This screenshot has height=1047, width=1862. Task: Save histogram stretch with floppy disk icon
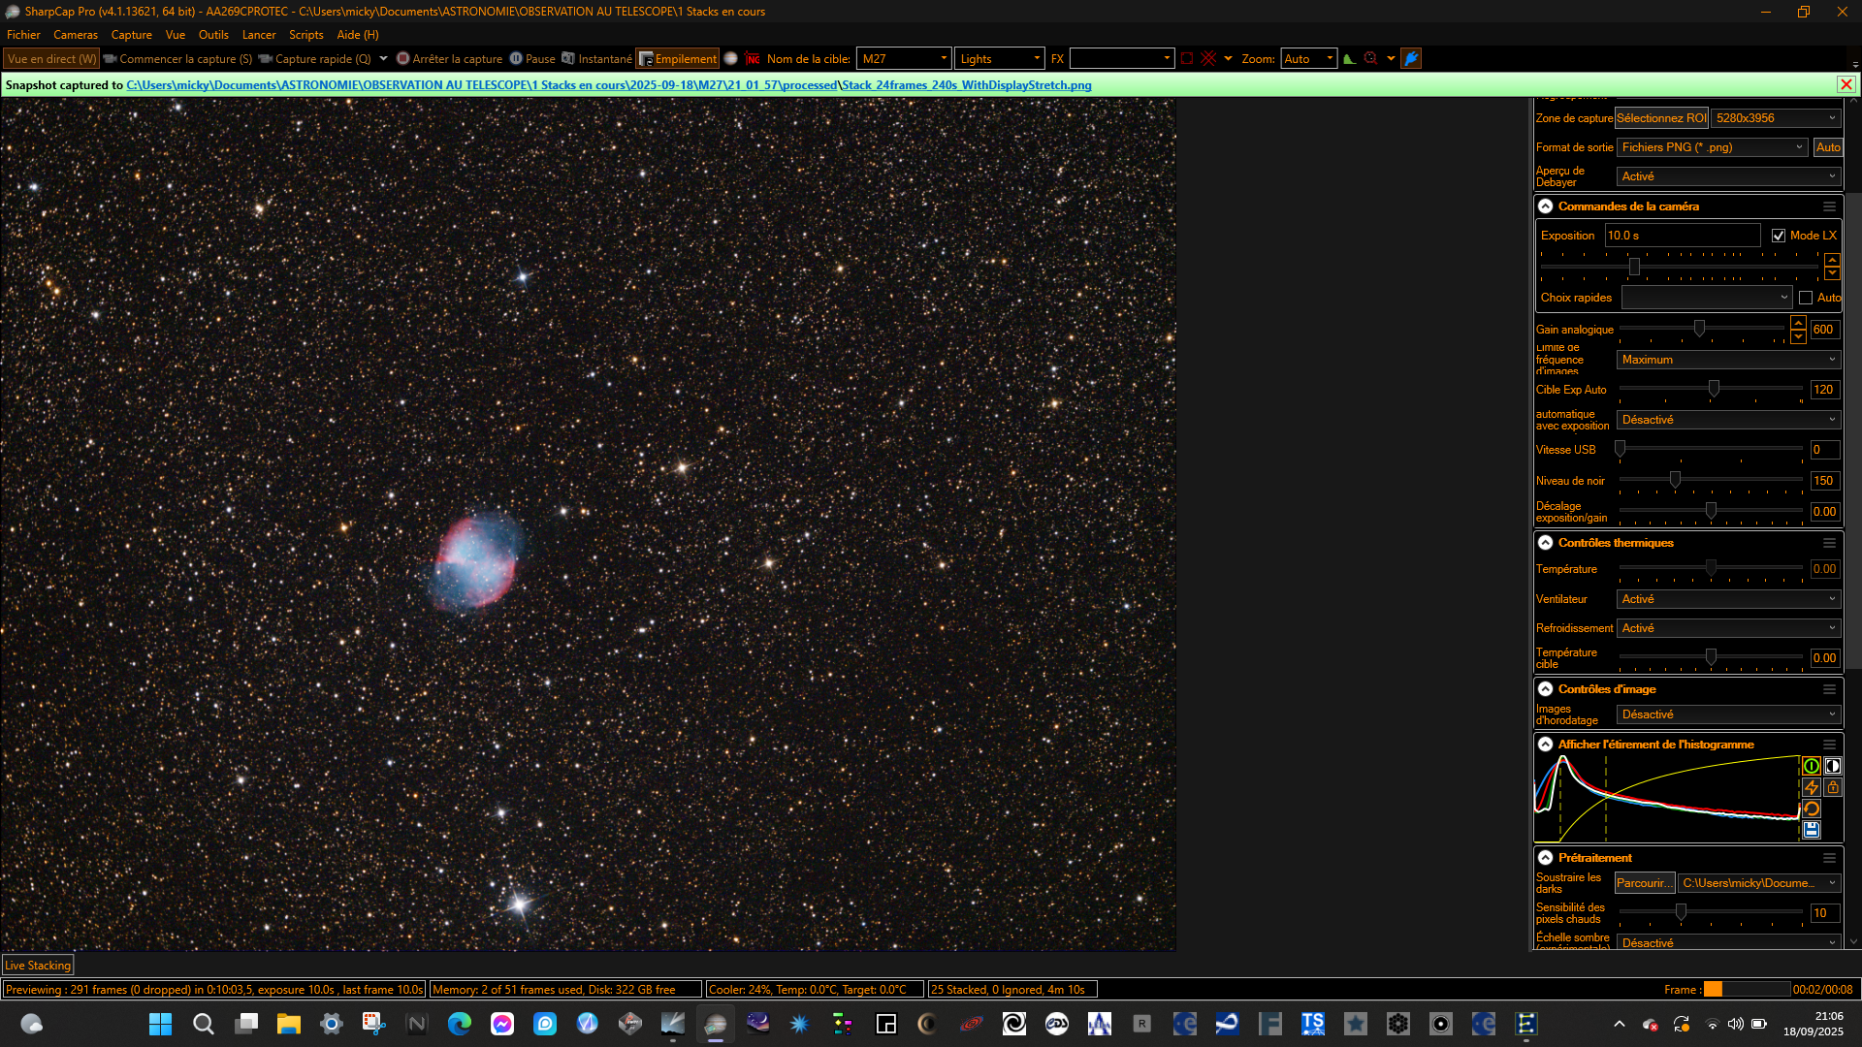[x=1811, y=830]
